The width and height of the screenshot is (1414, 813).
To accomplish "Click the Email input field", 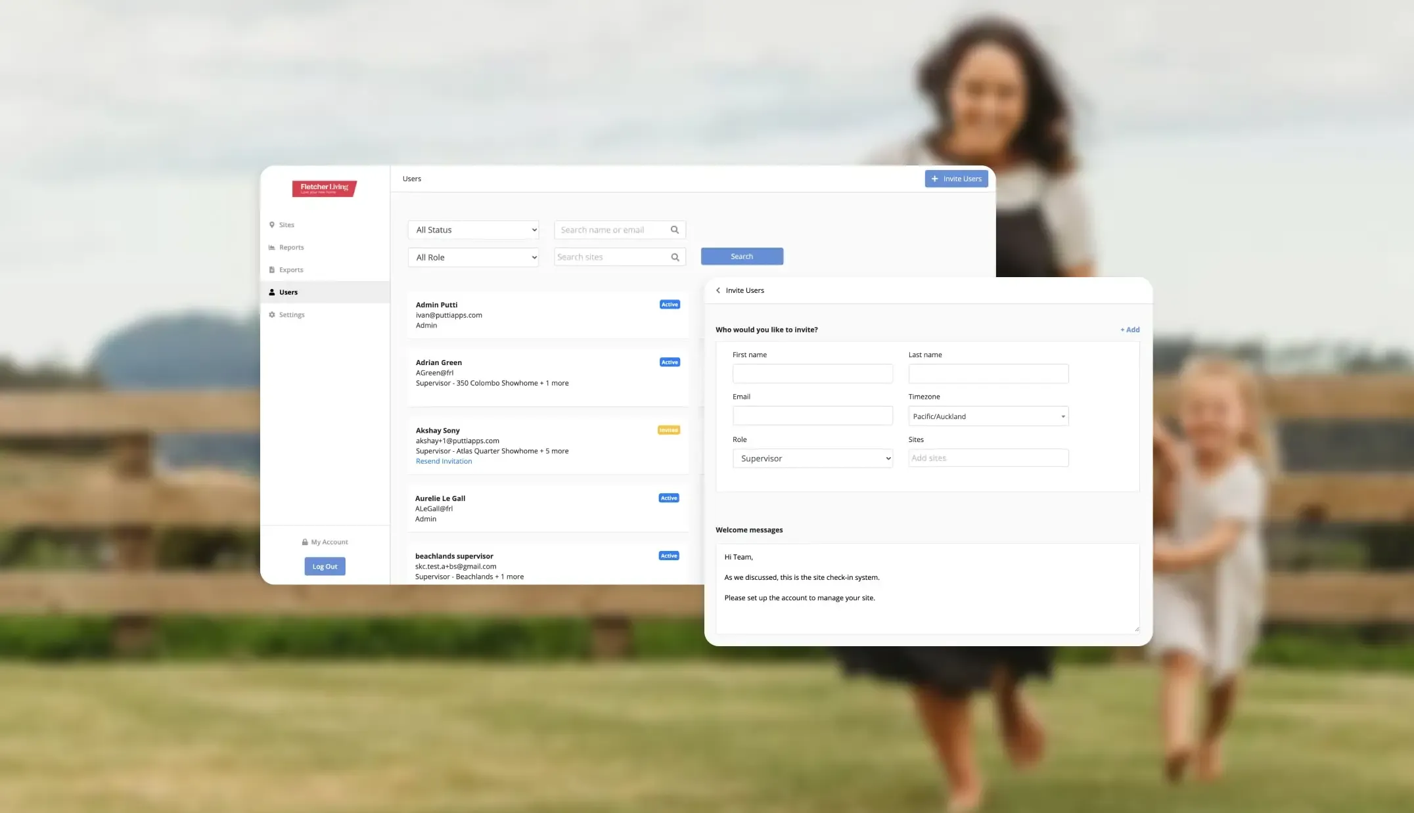I will click(813, 416).
